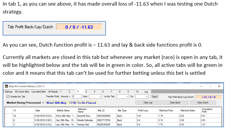
Task: Click the Transfer Profit Amount field
Action: point(77,96)
